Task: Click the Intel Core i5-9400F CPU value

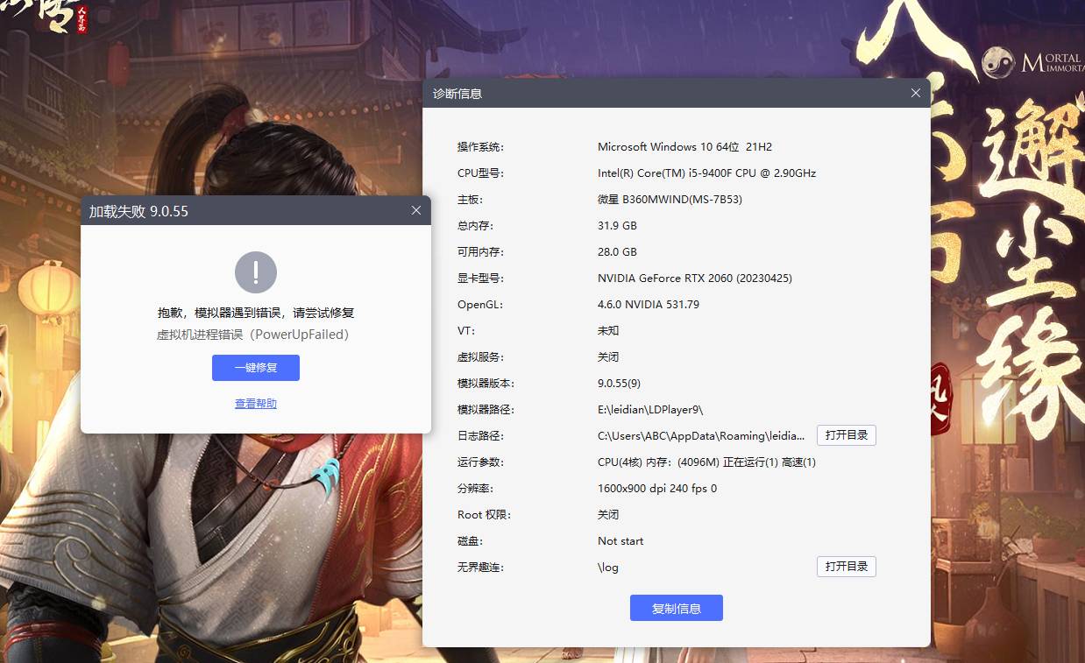Action: click(706, 173)
